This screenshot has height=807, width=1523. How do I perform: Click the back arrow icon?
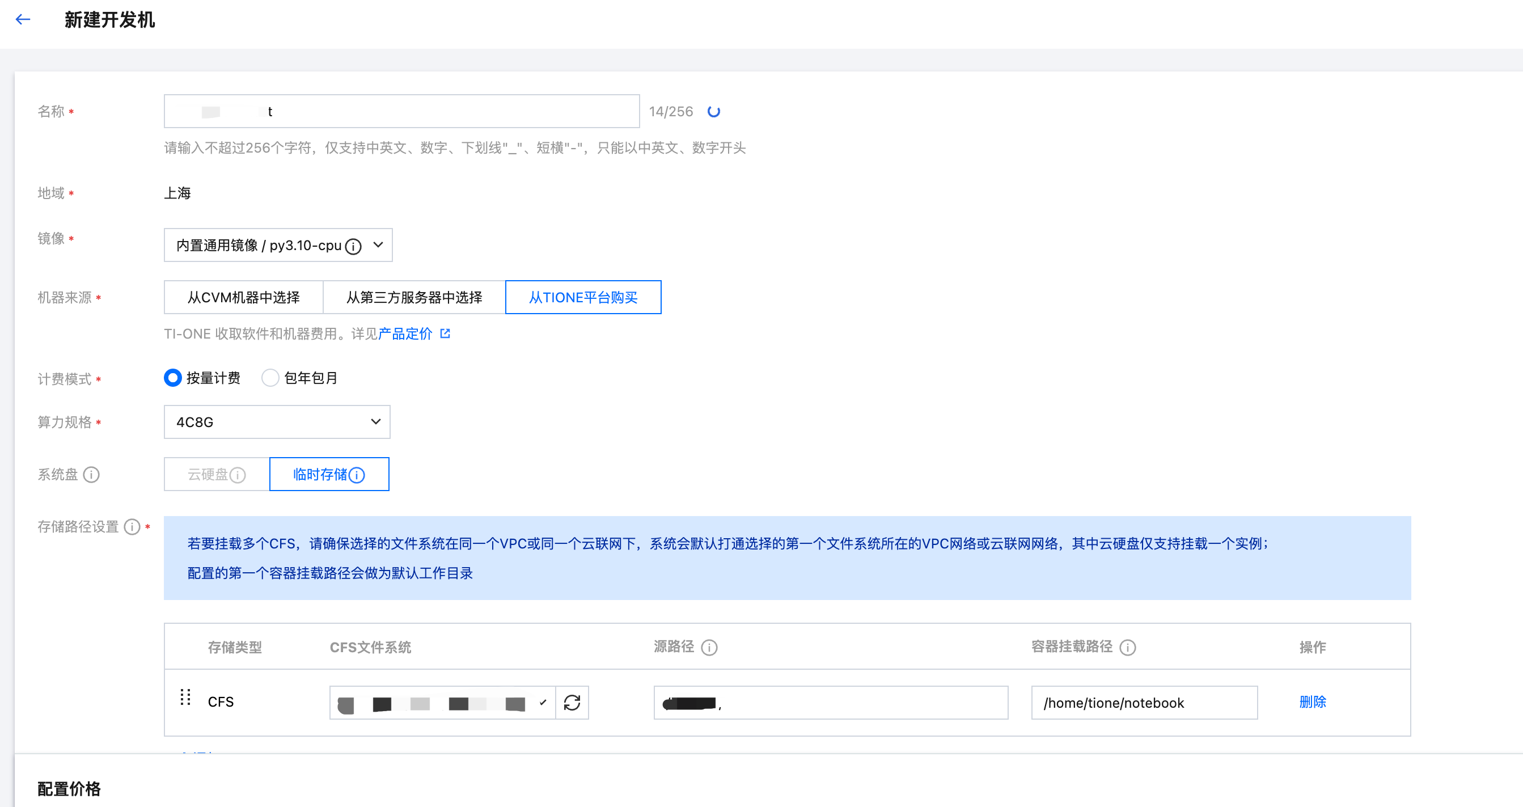tap(23, 19)
